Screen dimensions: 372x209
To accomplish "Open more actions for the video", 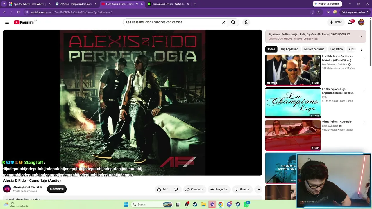I will (x=258, y=189).
